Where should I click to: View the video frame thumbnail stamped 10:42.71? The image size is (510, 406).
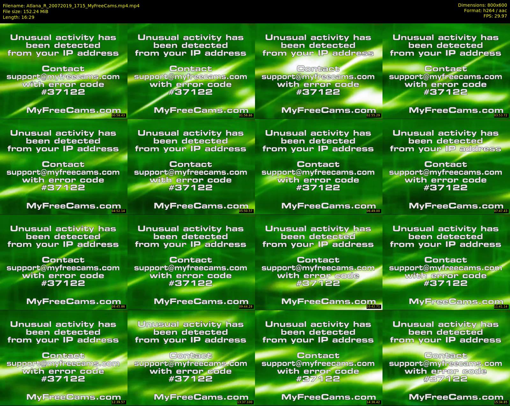coord(319,262)
